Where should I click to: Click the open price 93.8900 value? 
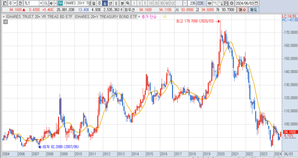coord(187,10)
